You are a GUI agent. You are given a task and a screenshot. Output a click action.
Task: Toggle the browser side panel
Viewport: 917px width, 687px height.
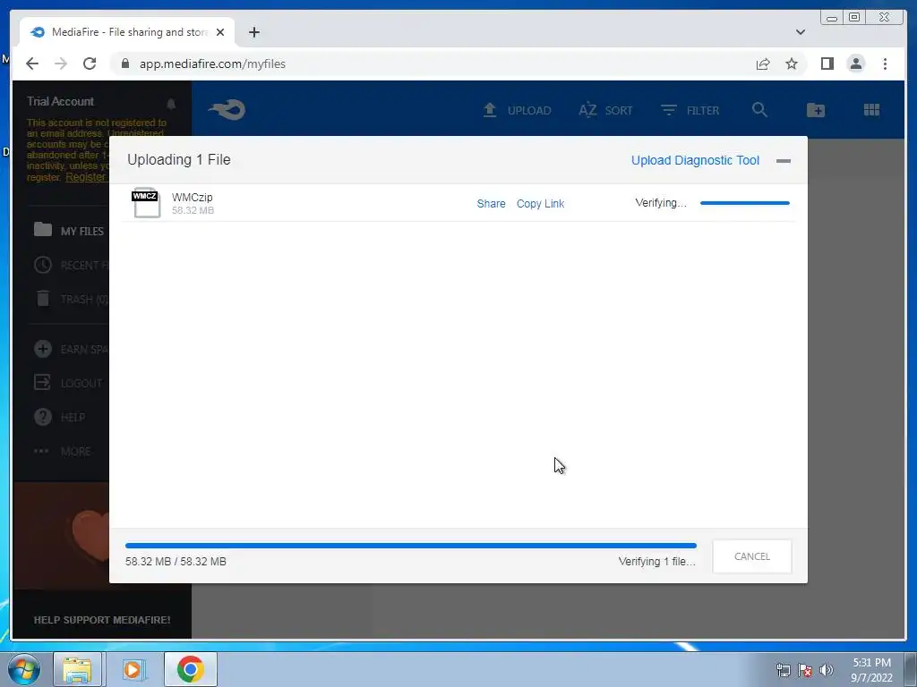point(827,64)
